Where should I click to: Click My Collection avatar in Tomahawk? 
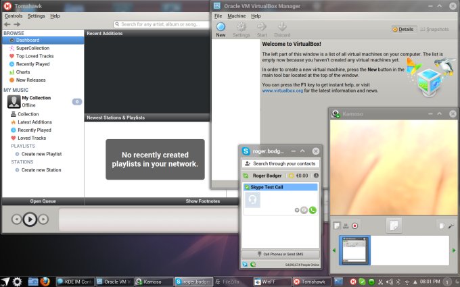click(x=14, y=101)
